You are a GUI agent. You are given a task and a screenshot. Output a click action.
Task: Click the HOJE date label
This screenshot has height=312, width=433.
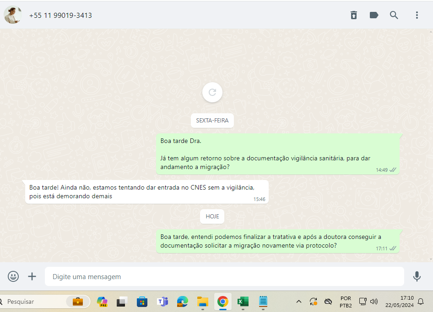coord(212,217)
